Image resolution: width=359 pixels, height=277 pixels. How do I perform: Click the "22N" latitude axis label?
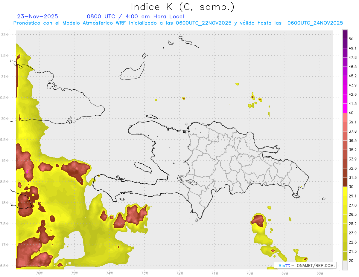point(4,35)
